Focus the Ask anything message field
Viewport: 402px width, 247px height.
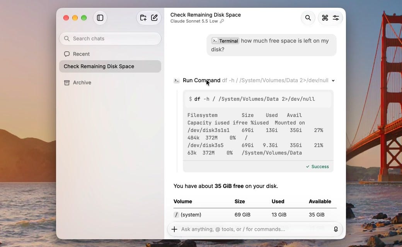click(x=255, y=229)
